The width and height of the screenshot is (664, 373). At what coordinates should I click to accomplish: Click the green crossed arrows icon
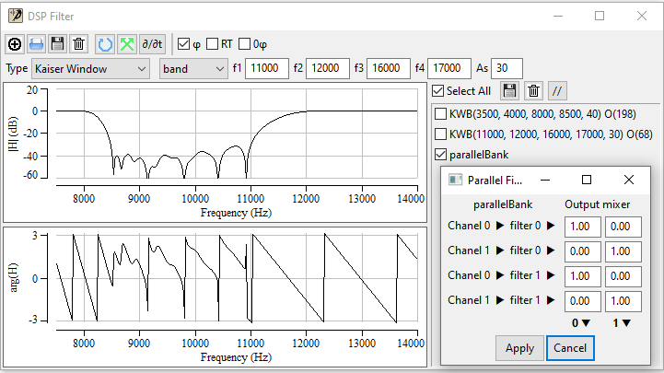127,43
